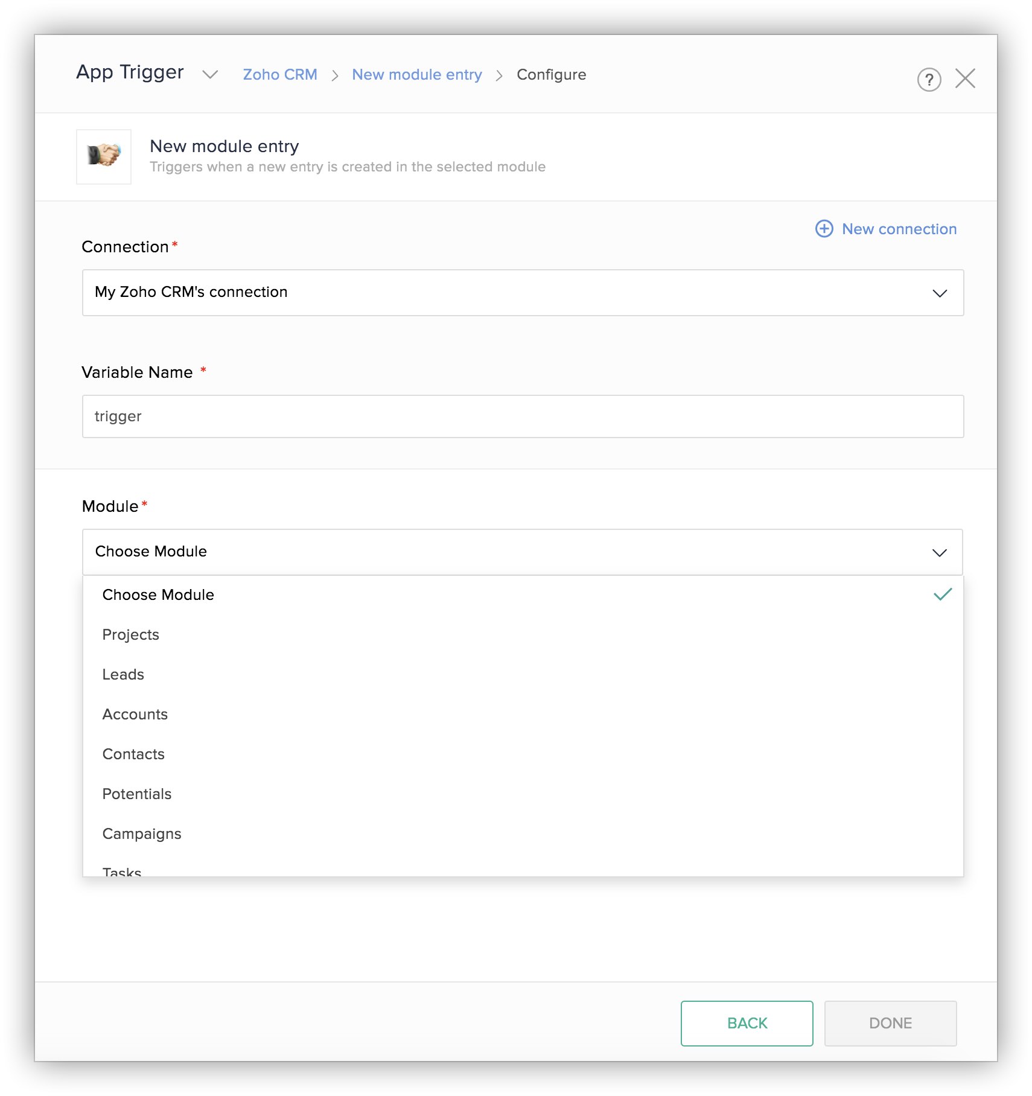
Task: Pick Contacts module option
Action: [x=133, y=754]
